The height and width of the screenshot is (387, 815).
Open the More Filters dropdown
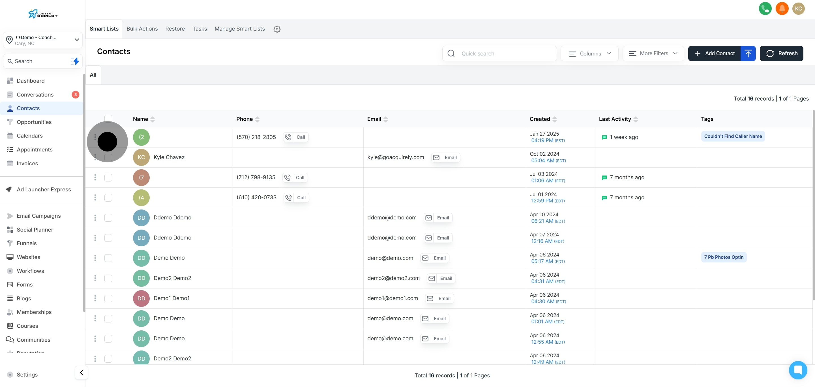(653, 54)
